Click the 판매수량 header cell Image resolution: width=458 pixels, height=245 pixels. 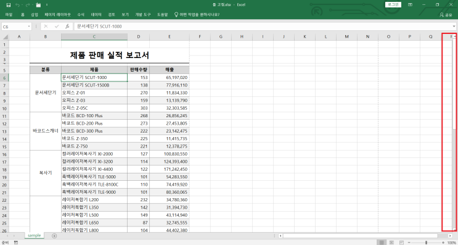pos(139,70)
